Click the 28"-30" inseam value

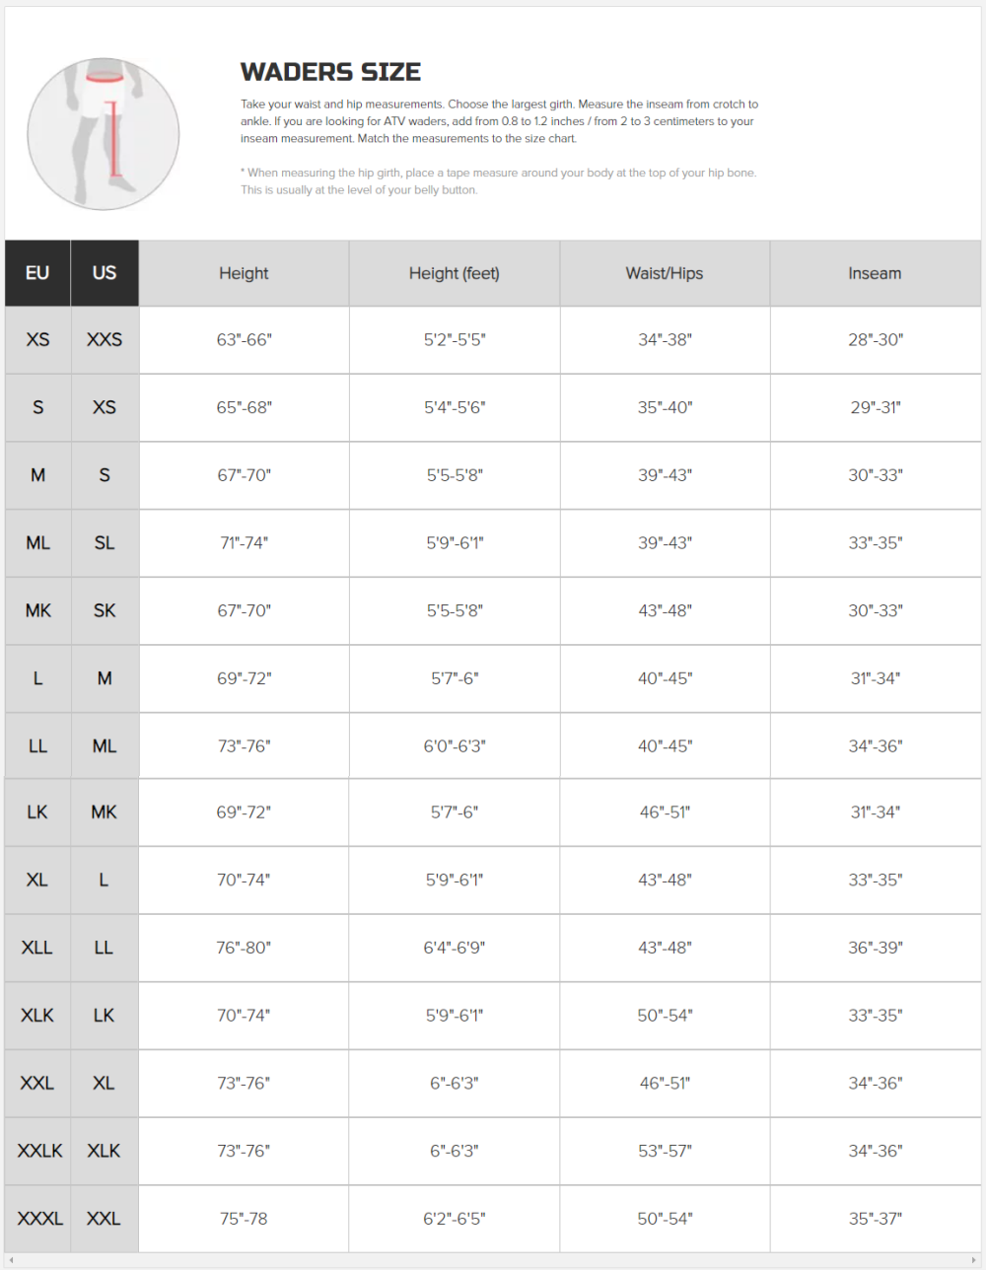point(875,339)
